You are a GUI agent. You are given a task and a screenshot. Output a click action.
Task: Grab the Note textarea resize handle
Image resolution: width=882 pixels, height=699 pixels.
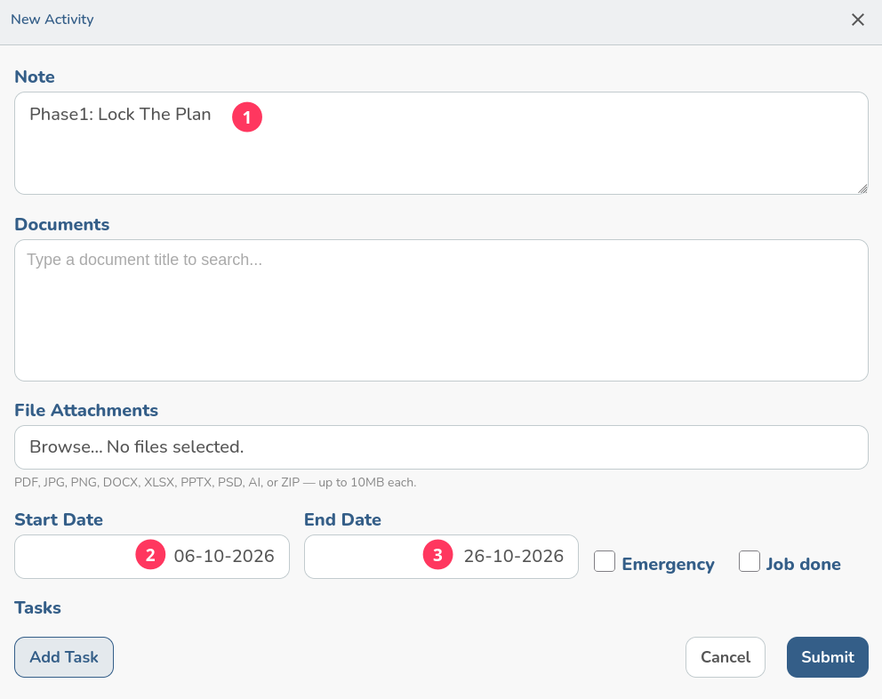(862, 189)
